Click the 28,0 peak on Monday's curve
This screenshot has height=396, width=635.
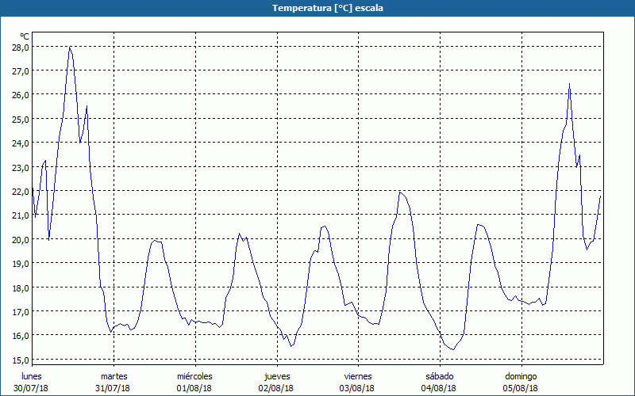pyautogui.click(x=70, y=48)
